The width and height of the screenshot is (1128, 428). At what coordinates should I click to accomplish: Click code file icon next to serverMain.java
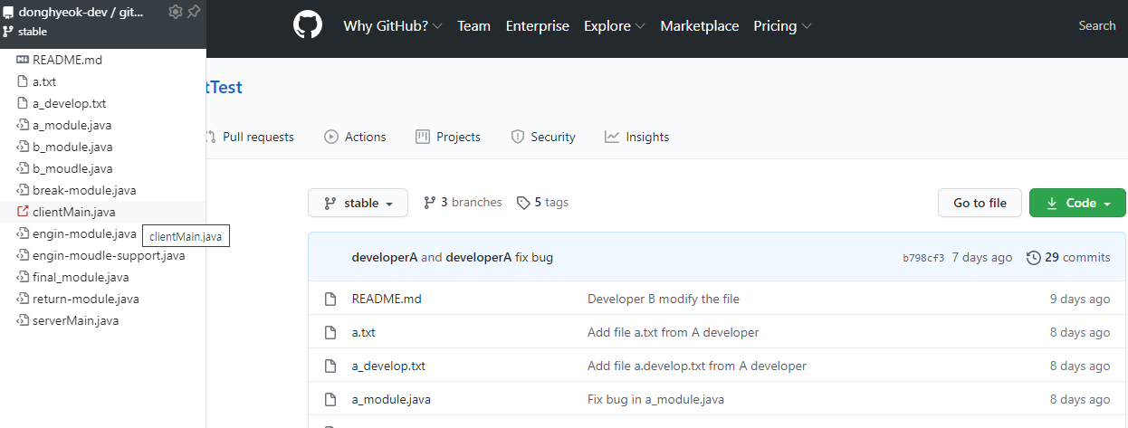tap(24, 320)
